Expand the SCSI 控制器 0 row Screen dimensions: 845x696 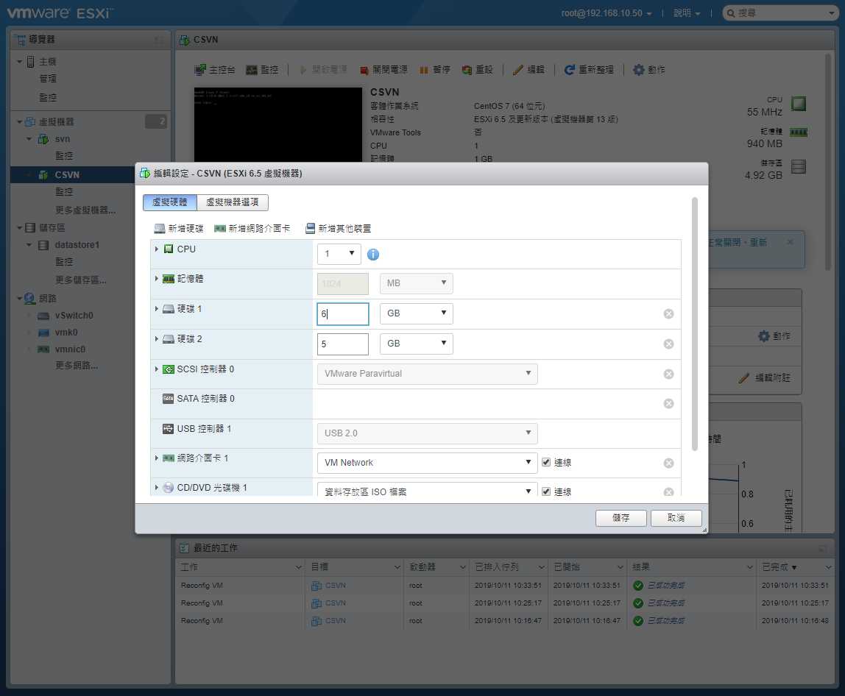(x=157, y=369)
